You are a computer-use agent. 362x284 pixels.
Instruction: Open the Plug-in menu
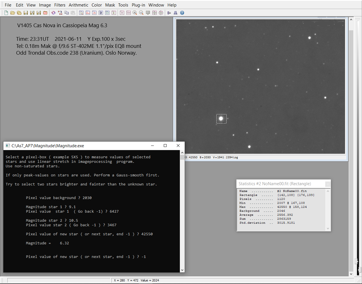[x=138, y=5]
